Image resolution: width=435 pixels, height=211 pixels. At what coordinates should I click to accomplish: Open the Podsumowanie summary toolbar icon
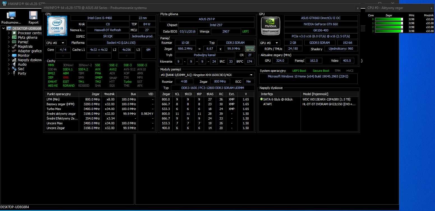11,15
